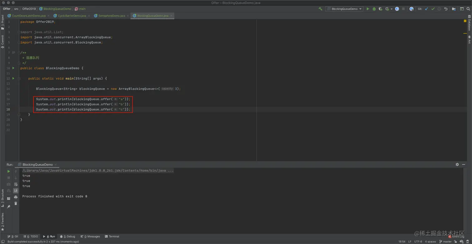Click run gutter arrow beside main method
472x244 pixels.
(x=13, y=78)
